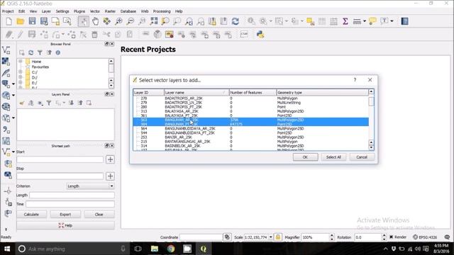454x255 pixels.
Task: Expand the Home tree node
Action: click(x=21, y=62)
